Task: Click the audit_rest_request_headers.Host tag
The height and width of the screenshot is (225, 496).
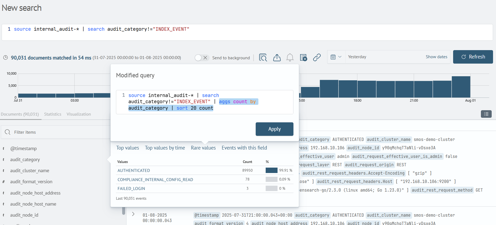Action: [355, 181]
